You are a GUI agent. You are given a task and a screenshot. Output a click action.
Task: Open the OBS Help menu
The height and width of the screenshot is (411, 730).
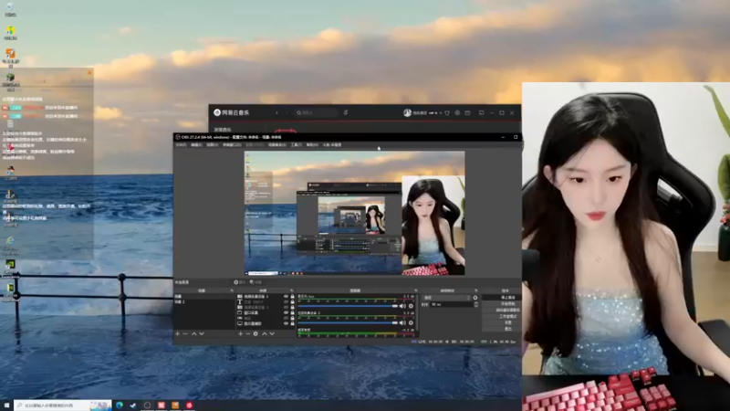(312, 145)
